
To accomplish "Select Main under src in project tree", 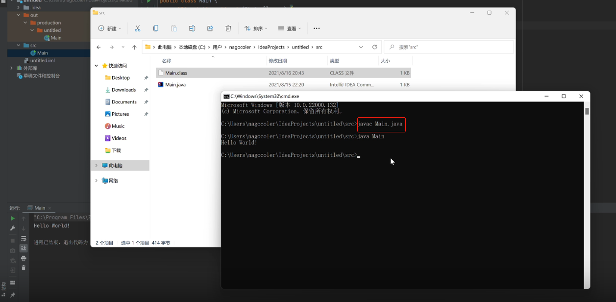I will [43, 53].
